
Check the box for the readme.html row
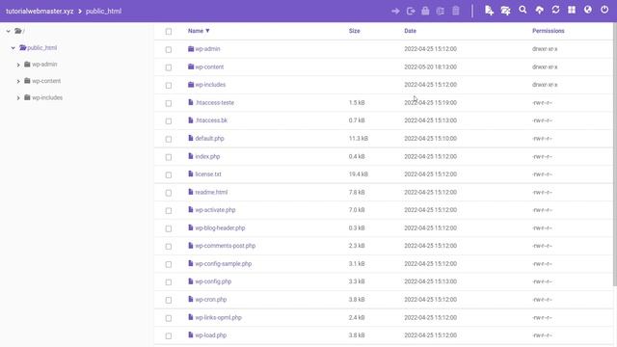point(169,193)
